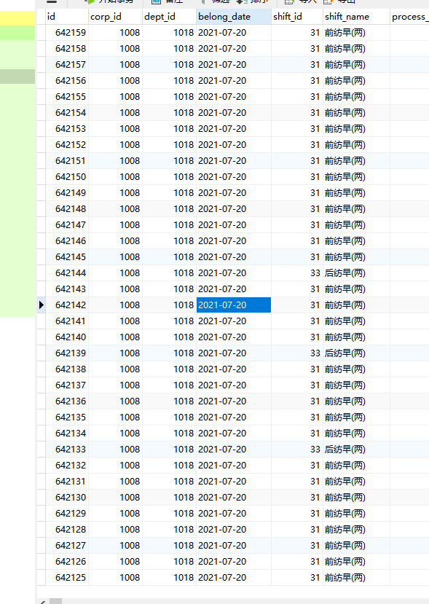Click the belong_date column header
Screen dimensions: 429x604
[x=234, y=17]
